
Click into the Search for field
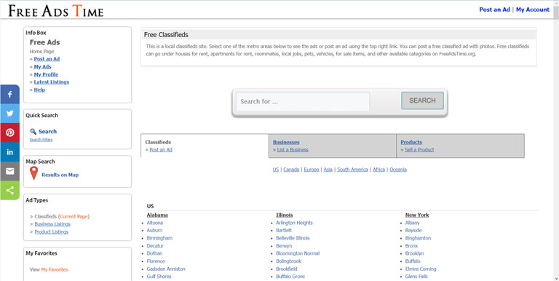303,101
